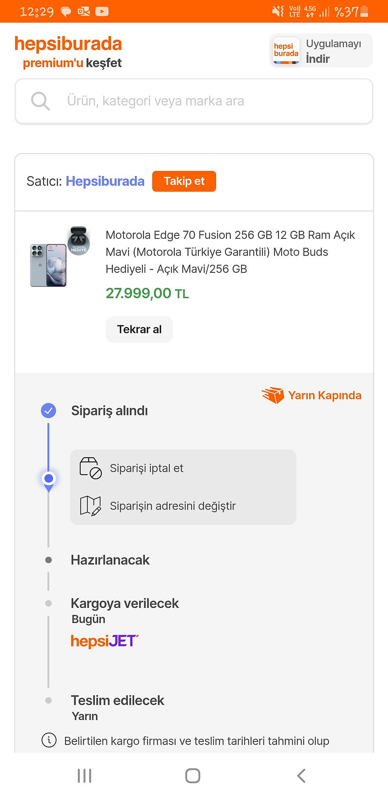Viewport: 388px width, 798px height.
Task: Tap the current progress marker dot
Action: coord(49,478)
